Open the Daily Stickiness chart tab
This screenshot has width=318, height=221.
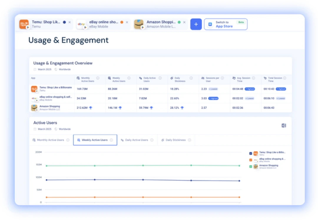pos(176,140)
